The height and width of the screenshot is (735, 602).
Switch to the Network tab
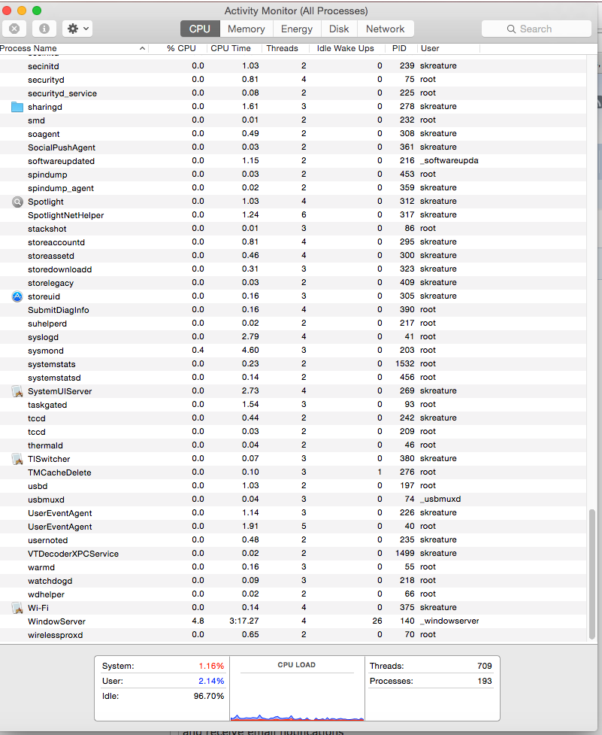(386, 29)
